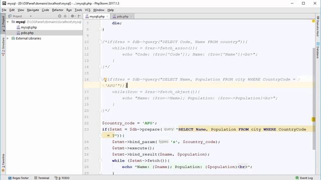Open the Window menu

point(99,10)
